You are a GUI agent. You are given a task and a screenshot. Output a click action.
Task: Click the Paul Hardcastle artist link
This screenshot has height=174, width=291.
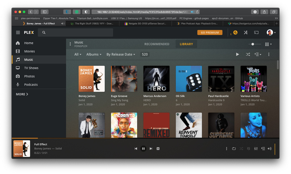[218, 96]
